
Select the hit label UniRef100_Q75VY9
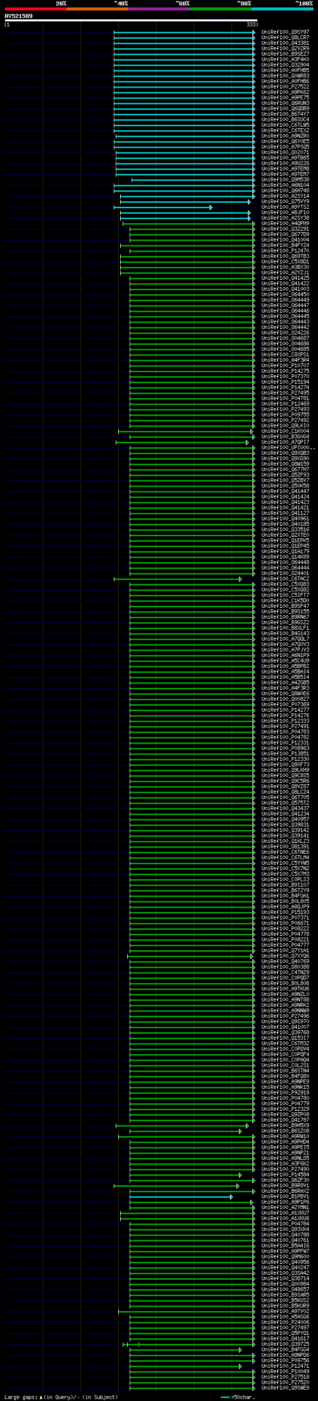285,201
